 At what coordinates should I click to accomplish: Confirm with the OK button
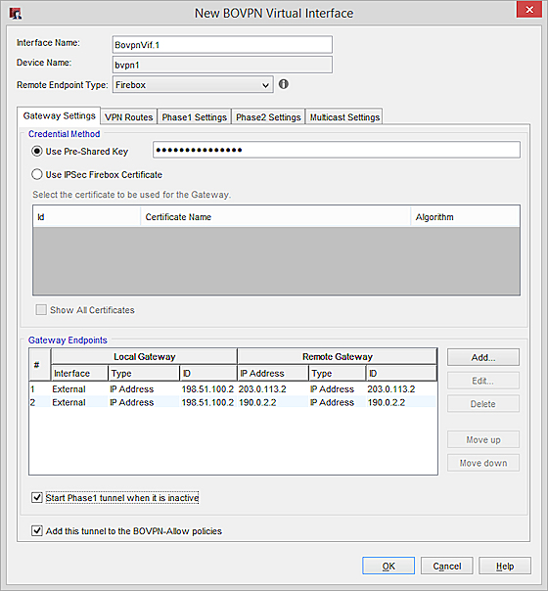pos(388,566)
